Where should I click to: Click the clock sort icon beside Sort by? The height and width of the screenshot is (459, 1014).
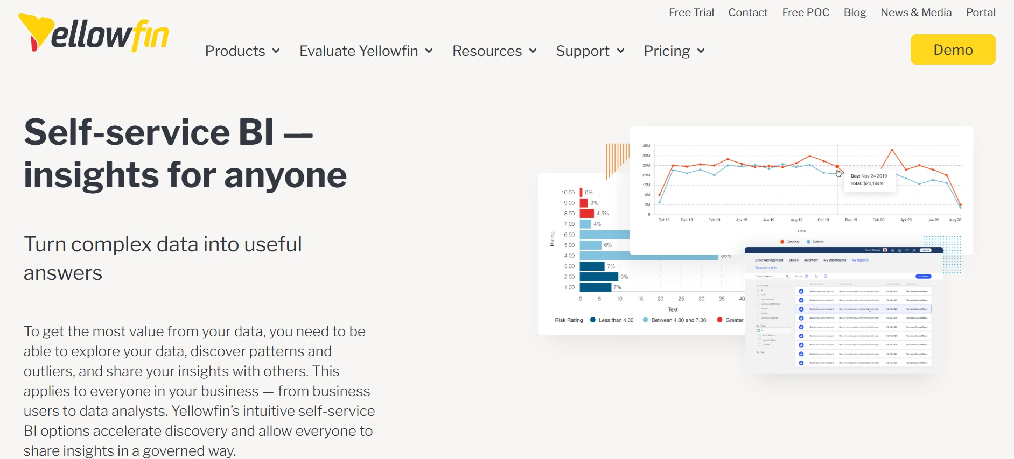[806, 276]
